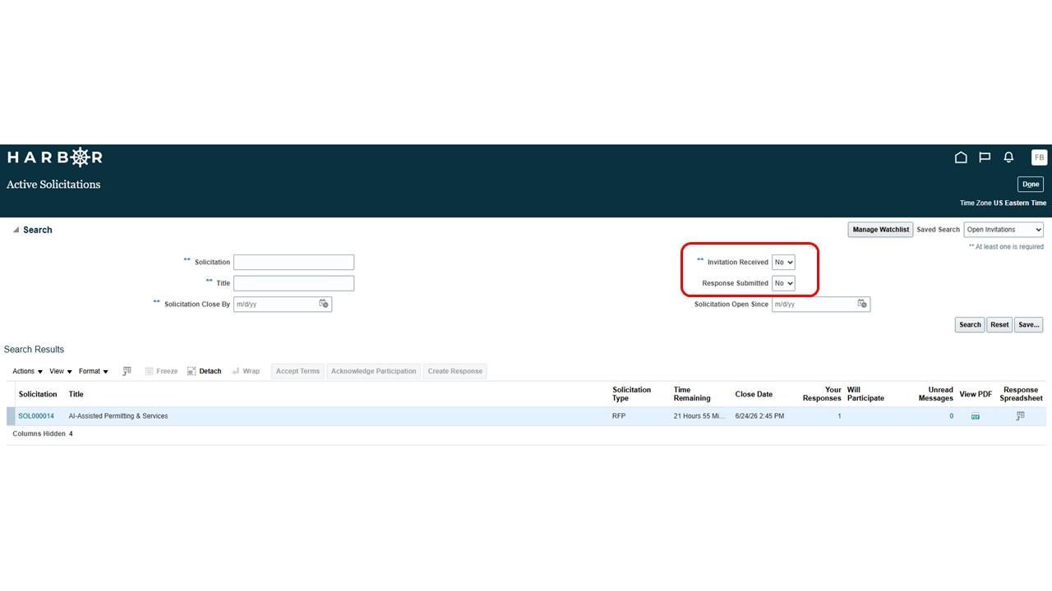
Task: Sort by Title column header
Action: [x=76, y=394]
